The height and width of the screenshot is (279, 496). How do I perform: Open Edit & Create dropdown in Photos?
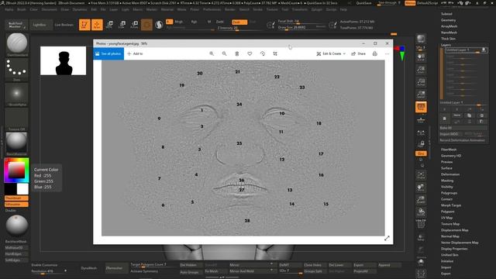[x=331, y=53]
